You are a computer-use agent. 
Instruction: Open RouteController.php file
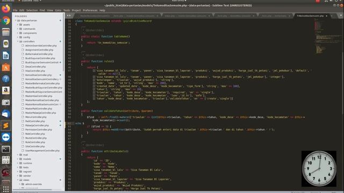[36, 138]
